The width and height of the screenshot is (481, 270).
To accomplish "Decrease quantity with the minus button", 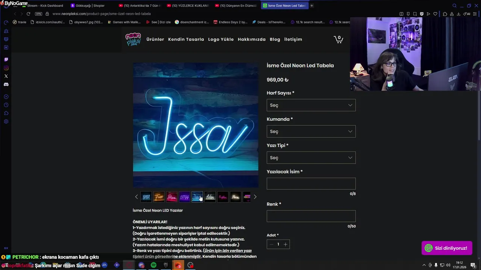I will coord(271,244).
